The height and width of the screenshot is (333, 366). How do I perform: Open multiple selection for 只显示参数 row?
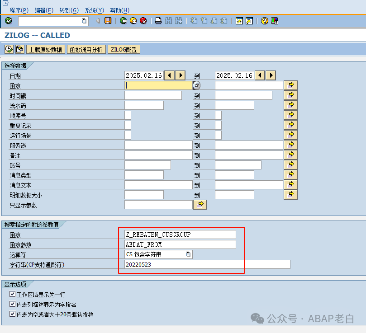(x=200, y=205)
